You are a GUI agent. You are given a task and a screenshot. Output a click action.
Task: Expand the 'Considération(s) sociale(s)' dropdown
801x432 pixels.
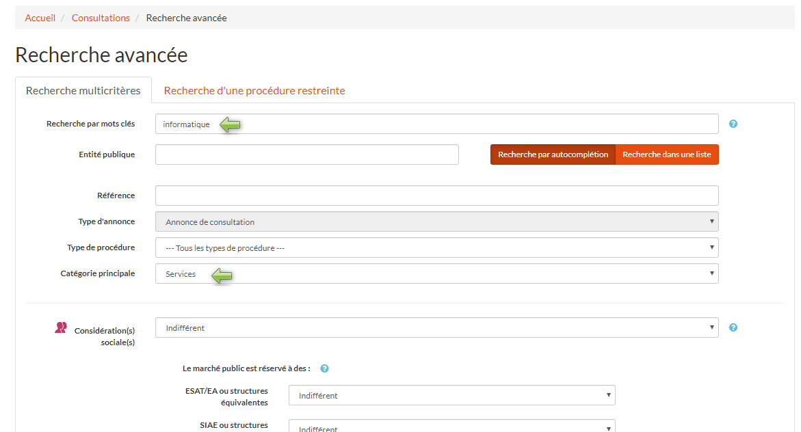click(436, 327)
